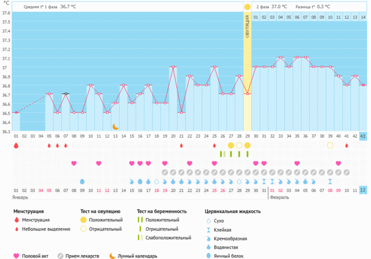Image resolution: width=371 pixels, height=259 pixels.
Task: Click the empty ovulation test circle on day 39
Action: coord(330,145)
